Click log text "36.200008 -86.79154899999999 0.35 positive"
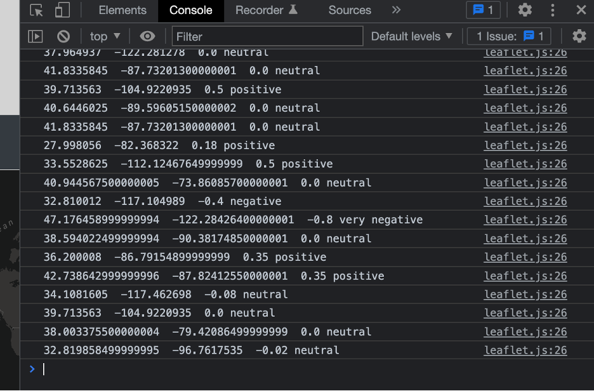This screenshot has width=594, height=391. pyautogui.click(x=185, y=257)
